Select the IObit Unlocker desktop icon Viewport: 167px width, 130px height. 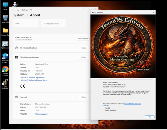[x=5, y=84]
